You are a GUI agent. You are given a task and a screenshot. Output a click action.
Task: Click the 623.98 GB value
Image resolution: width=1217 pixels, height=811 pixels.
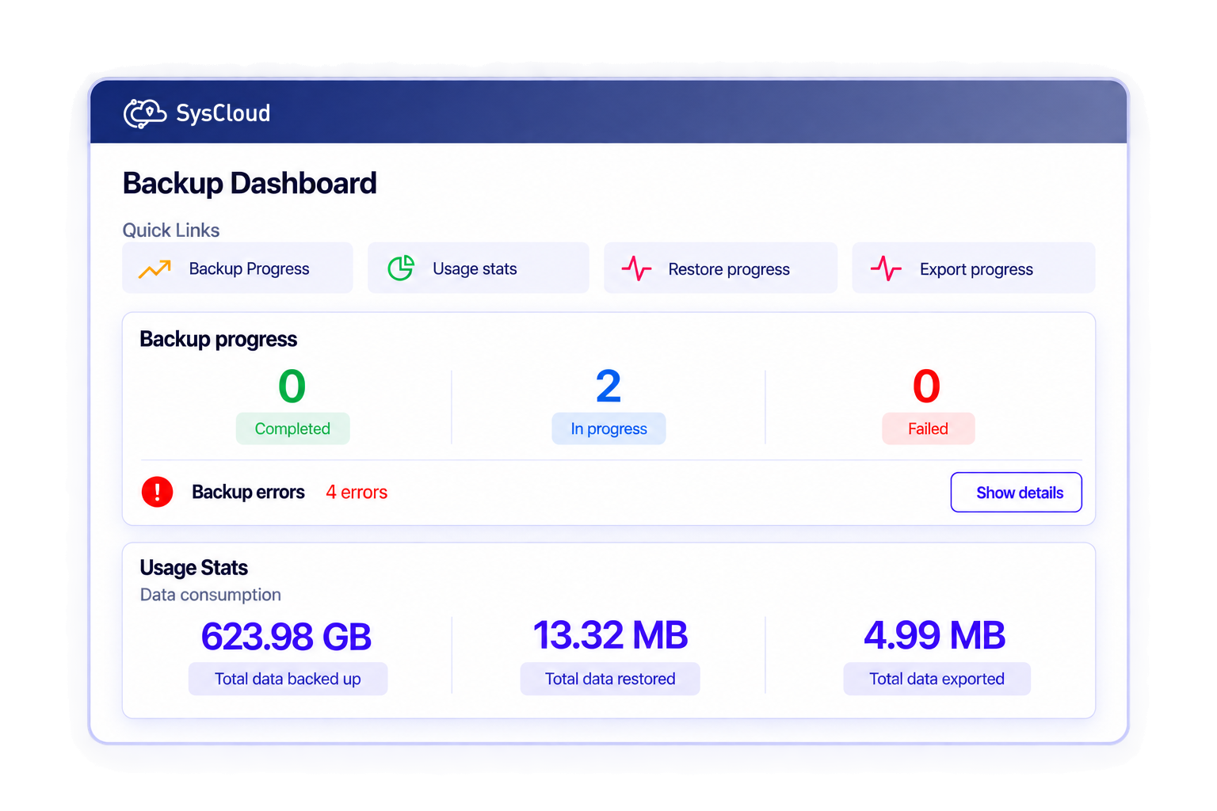tap(286, 637)
